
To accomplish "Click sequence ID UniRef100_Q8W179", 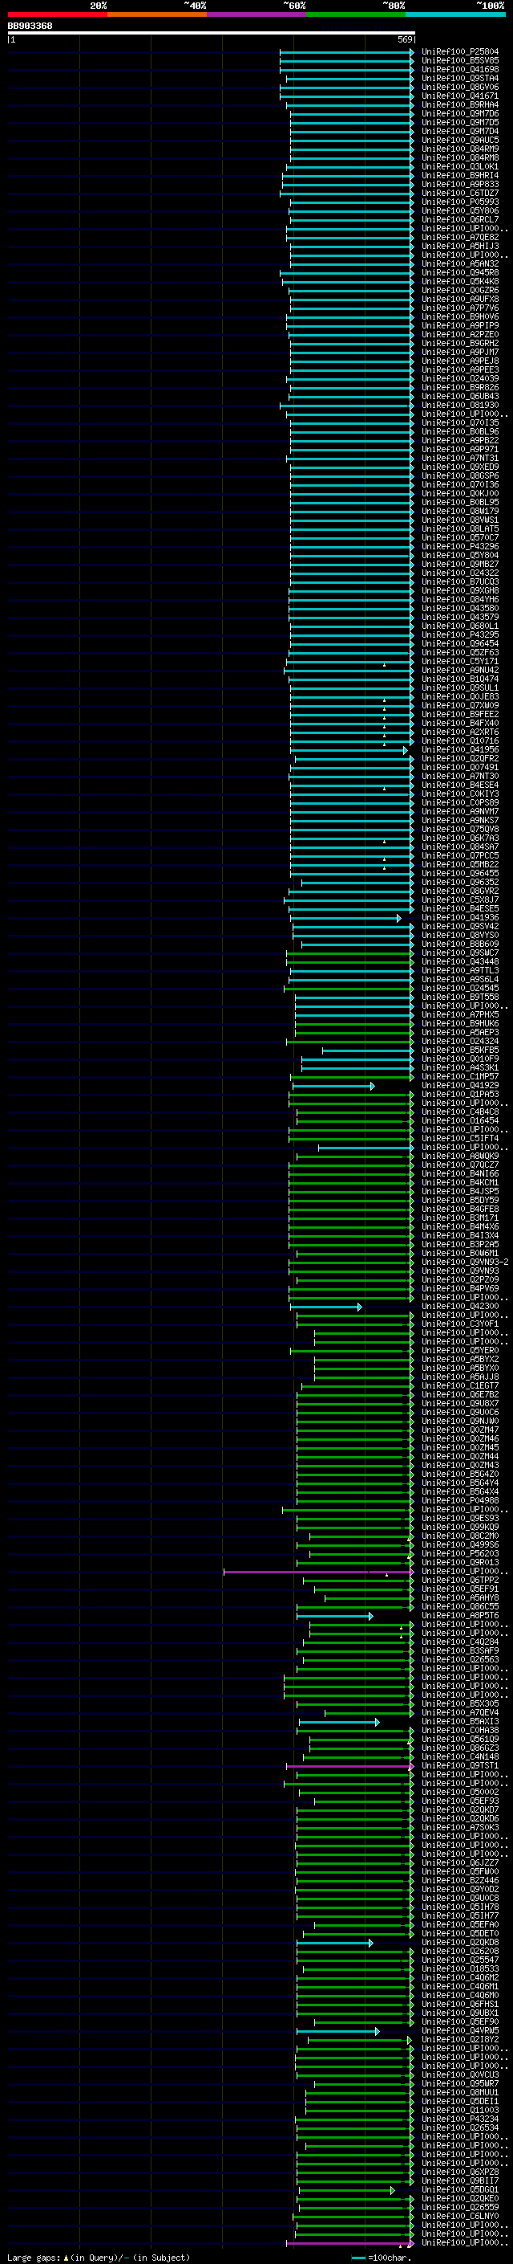I will (x=460, y=511).
